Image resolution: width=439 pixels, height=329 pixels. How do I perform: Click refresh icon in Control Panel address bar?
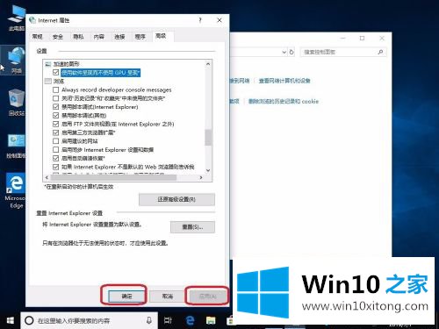pyautogui.click(x=291, y=52)
